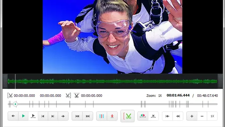Reset timeline zoom with the 1X button
225x127 pixels.
(x=212, y=116)
